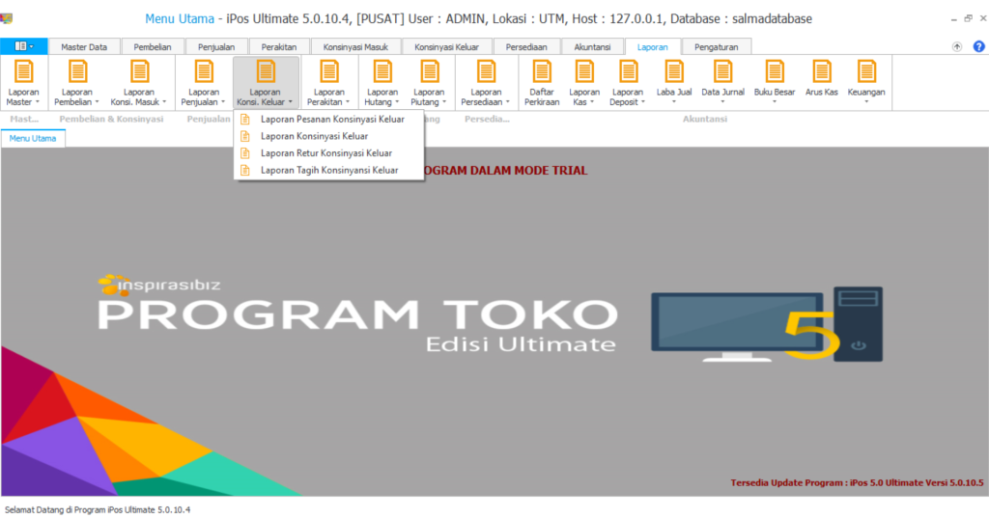Screen dimensions: 989x518
Task: Switch to the Pengaturan ribbon tab
Action: pos(716,46)
